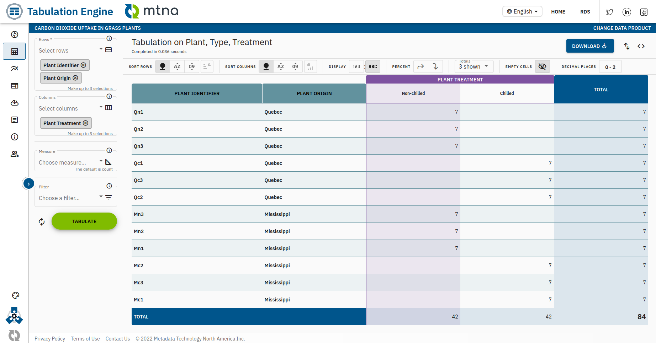Screen dimensions: 656x343
Task: Show info for the Filter field
Action: 109,186
